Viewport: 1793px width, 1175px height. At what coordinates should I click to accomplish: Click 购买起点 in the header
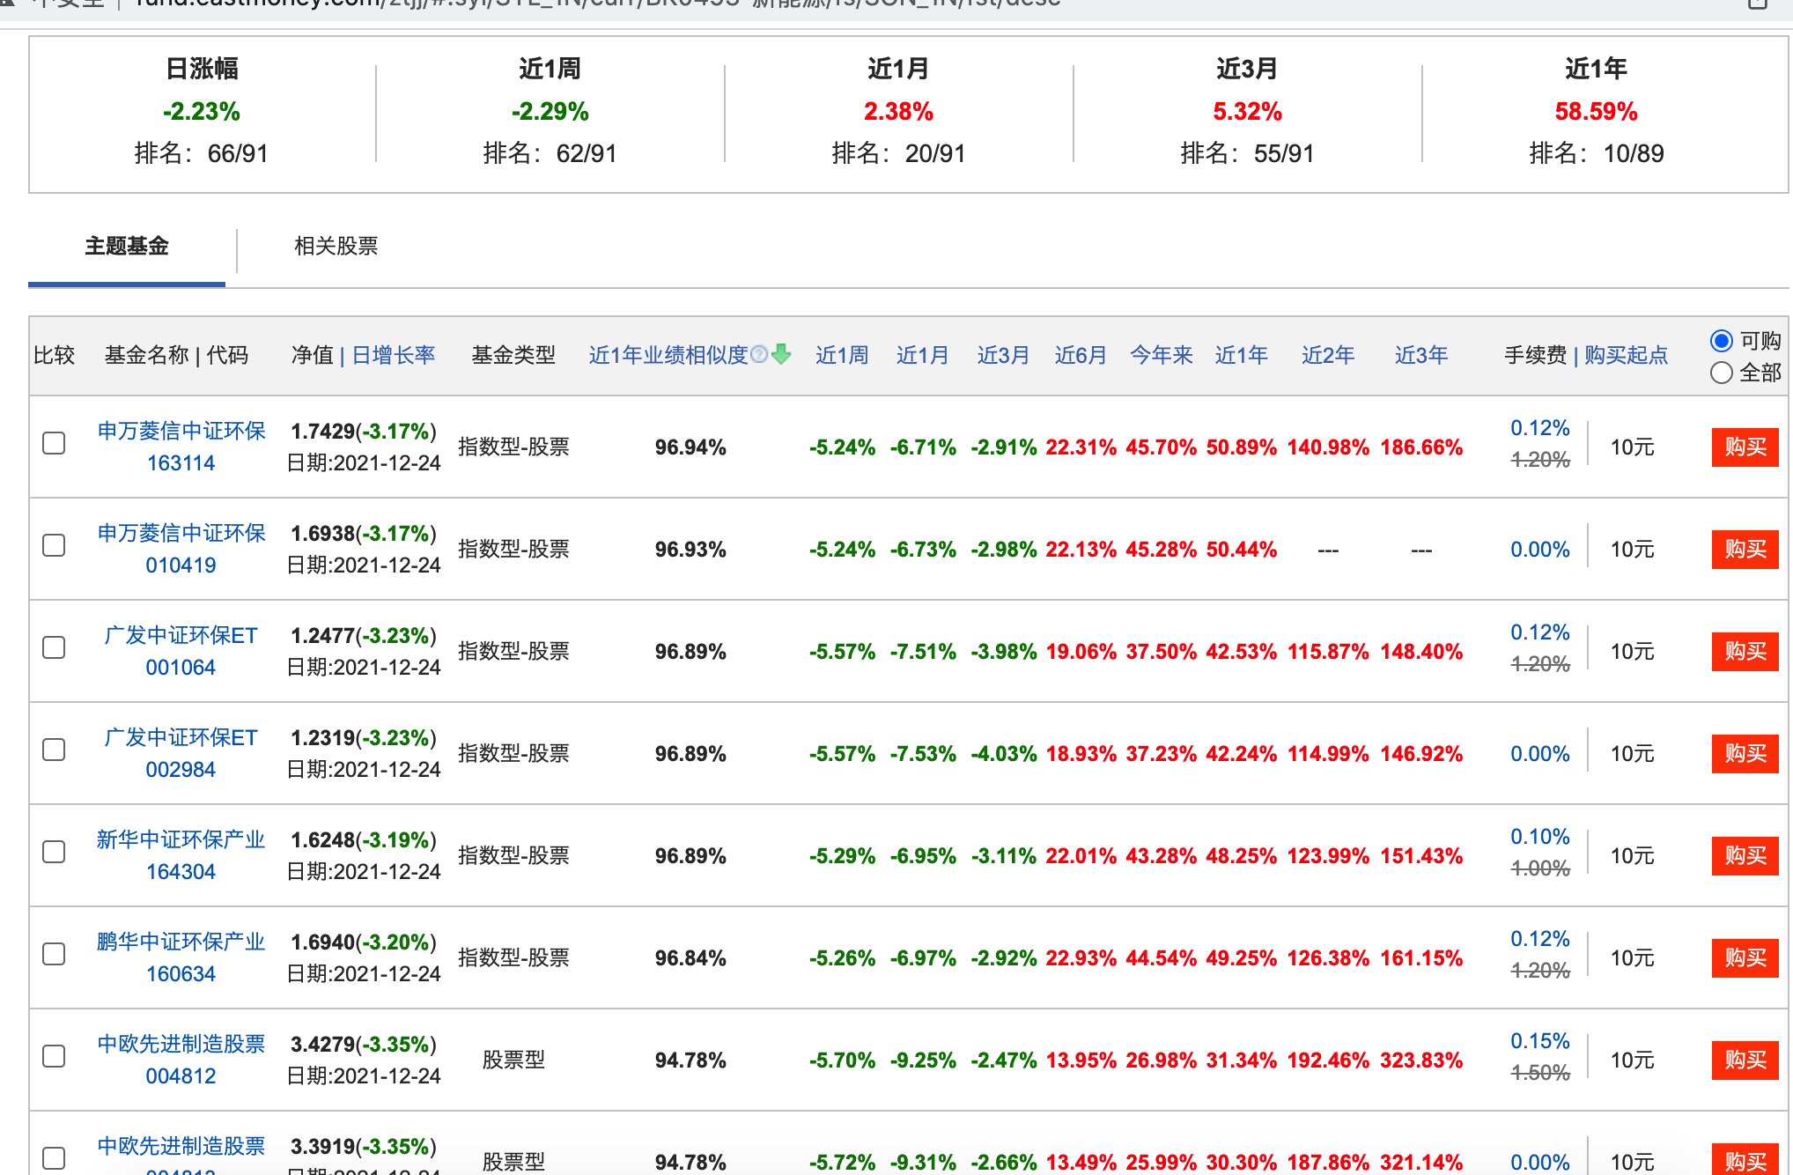1626,355
